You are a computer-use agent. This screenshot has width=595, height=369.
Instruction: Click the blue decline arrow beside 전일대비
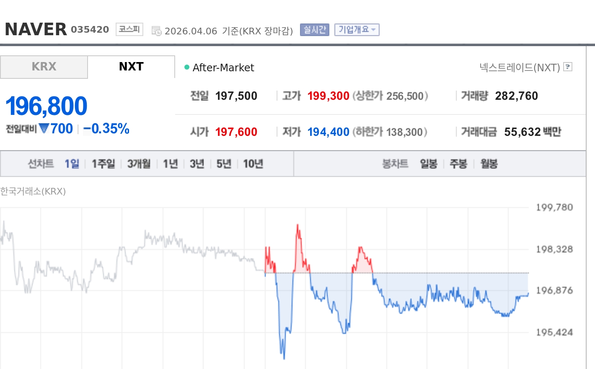pyautogui.click(x=43, y=129)
